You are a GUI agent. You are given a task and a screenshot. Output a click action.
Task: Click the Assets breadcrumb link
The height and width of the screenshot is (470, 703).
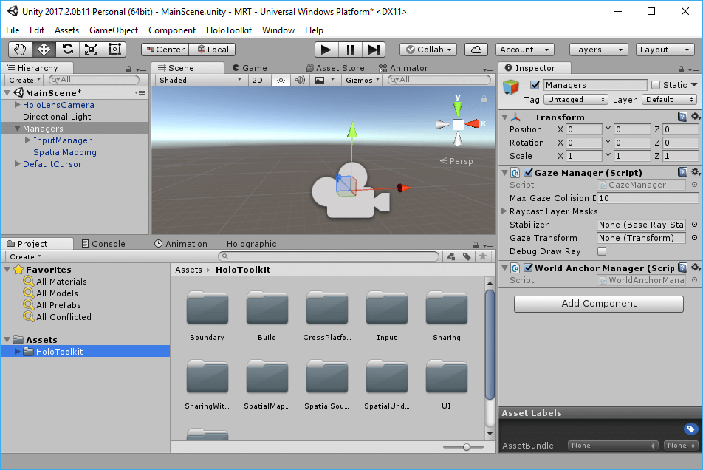point(188,270)
